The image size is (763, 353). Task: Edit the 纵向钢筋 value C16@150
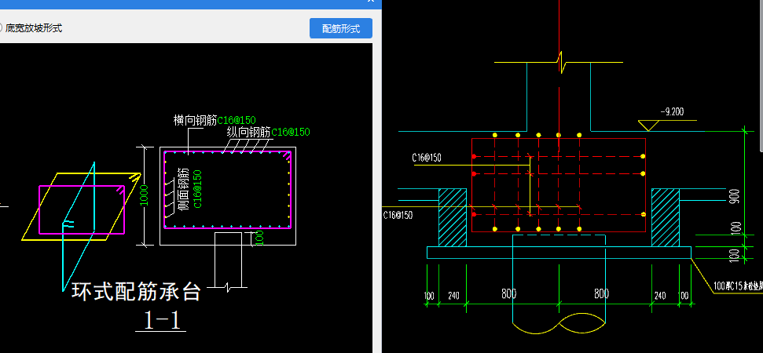point(290,132)
